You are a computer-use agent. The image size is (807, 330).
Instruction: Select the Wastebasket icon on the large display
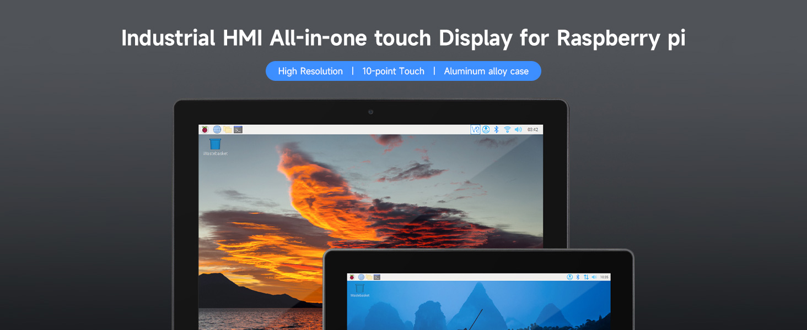point(216,147)
